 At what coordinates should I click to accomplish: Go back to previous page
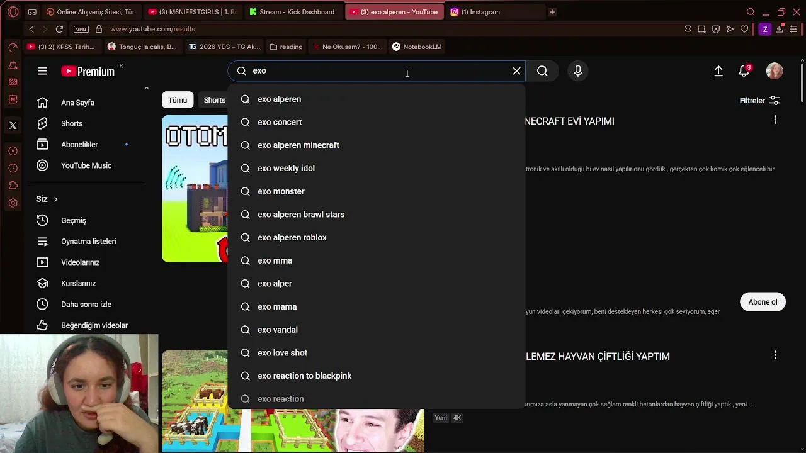31,29
